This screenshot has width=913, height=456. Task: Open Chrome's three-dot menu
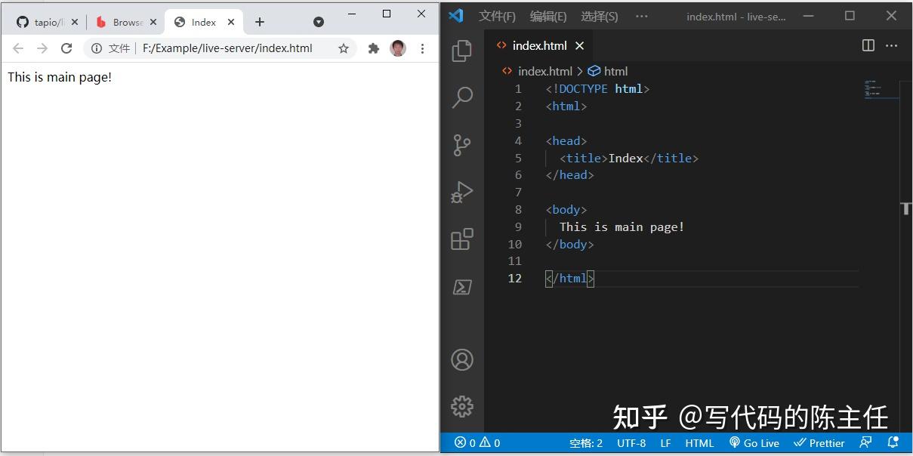click(422, 48)
